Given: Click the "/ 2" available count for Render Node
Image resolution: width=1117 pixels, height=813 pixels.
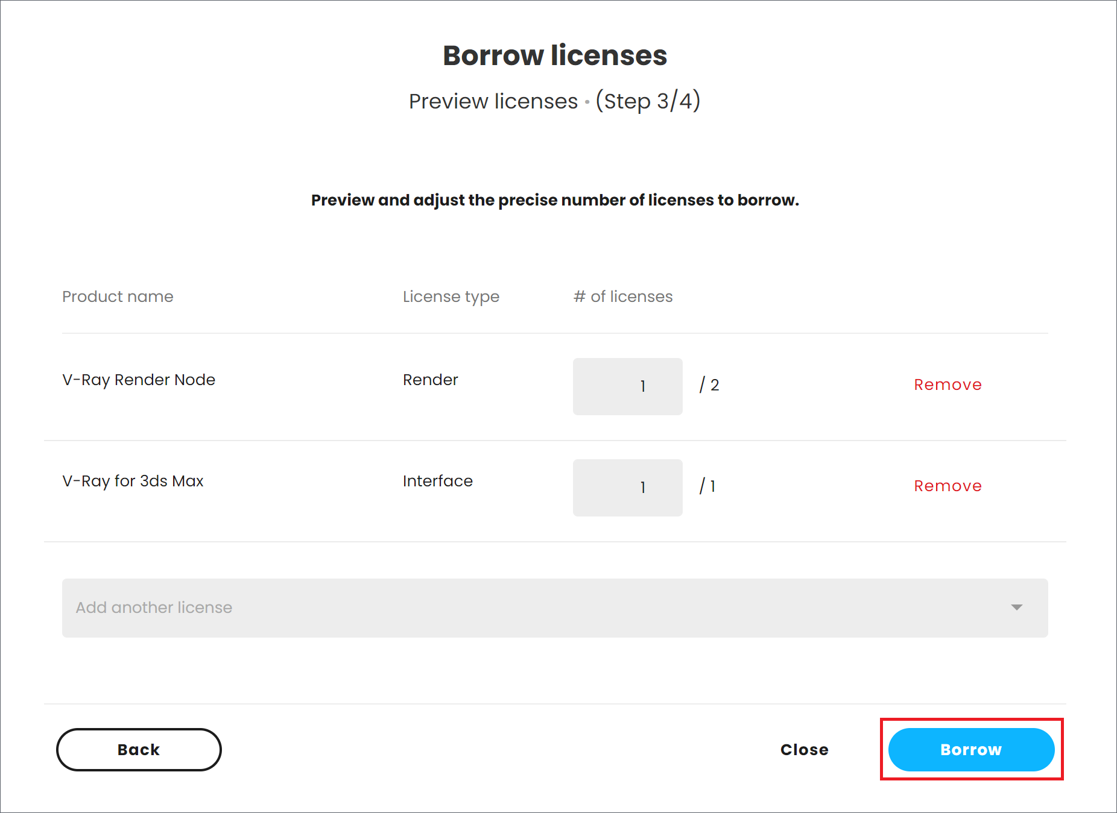Looking at the screenshot, I should click(709, 385).
